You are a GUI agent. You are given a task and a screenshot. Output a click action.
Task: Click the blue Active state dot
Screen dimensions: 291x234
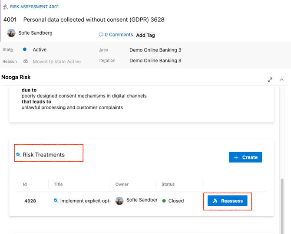[x=25, y=50]
